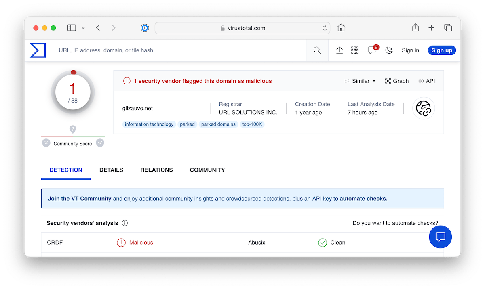This screenshot has width=485, height=289.
Task: Click Do you want to automate checks?
Action: 395,223
